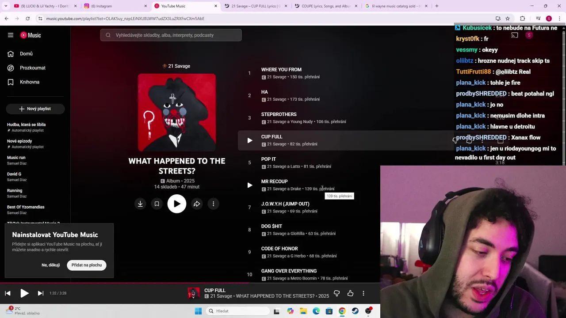Select track HA

(264, 92)
